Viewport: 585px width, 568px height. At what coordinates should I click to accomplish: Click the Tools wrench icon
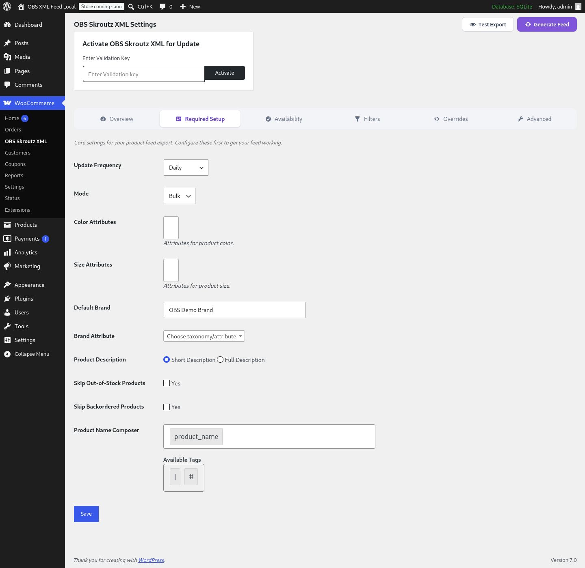point(7,326)
